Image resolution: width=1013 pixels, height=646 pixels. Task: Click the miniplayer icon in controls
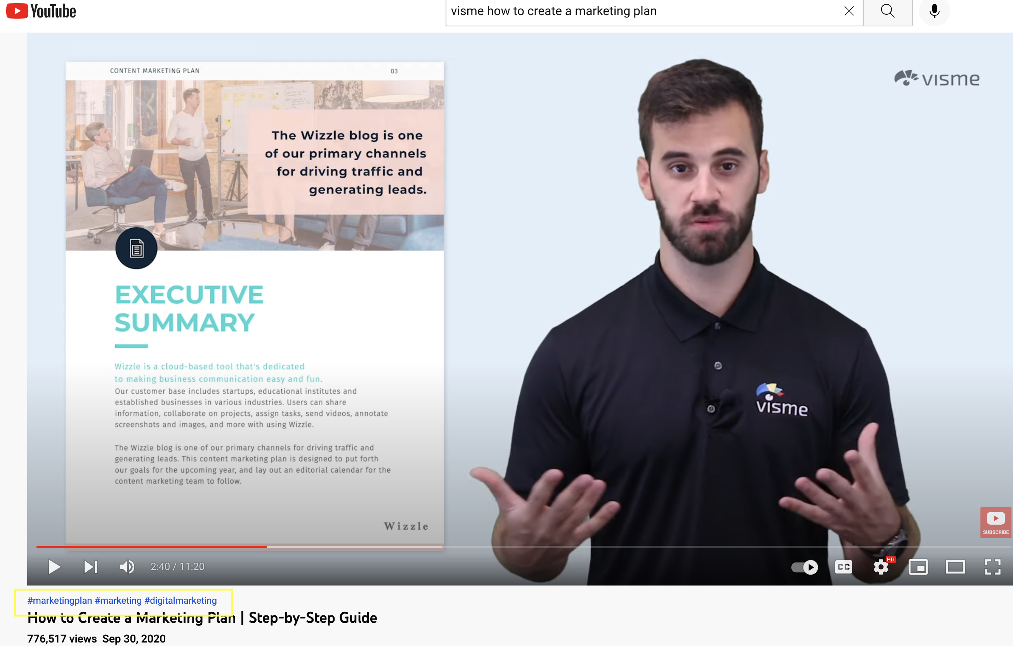pos(919,567)
